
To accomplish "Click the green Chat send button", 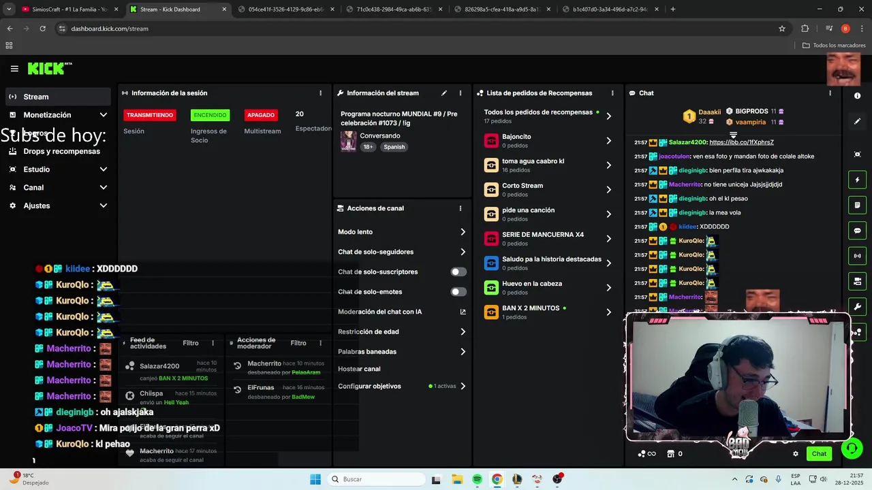I will point(819,454).
